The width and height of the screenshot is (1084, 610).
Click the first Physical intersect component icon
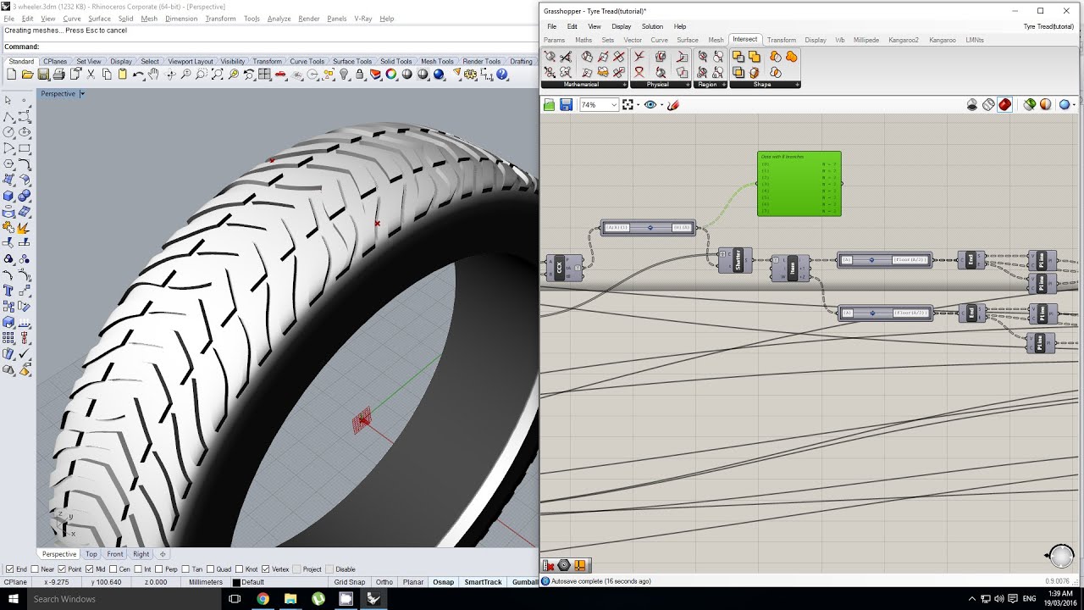click(x=639, y=57)
